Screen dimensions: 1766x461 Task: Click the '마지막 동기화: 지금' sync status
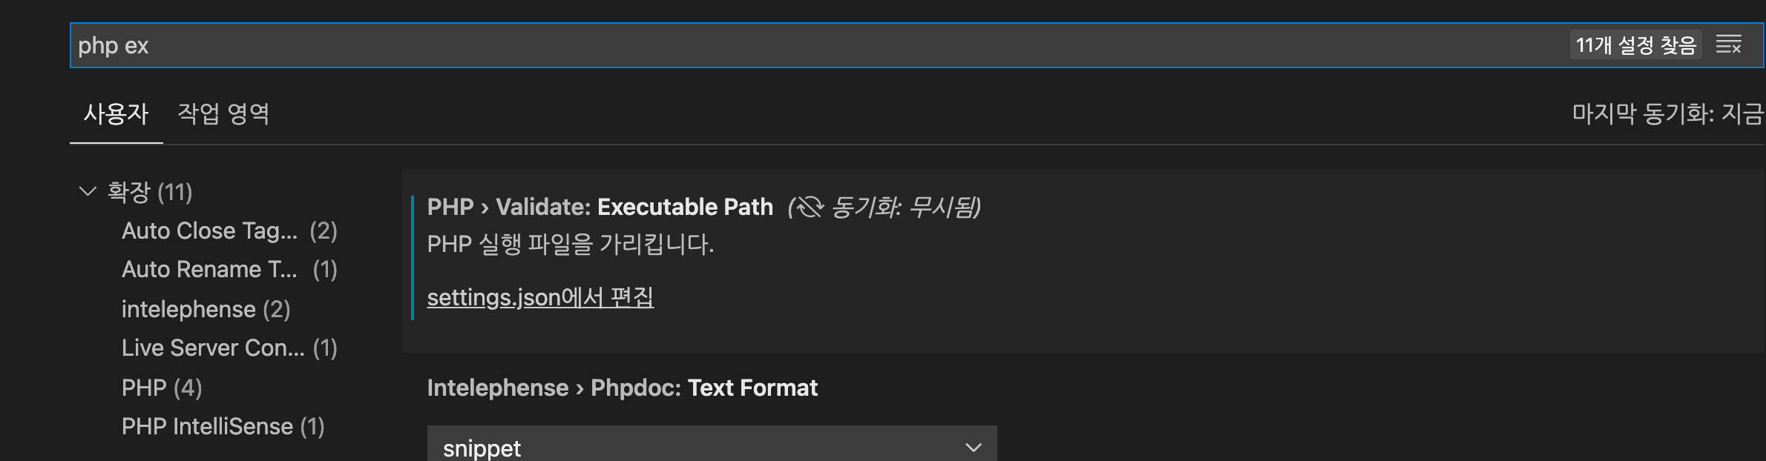(x=1667, y=113)
